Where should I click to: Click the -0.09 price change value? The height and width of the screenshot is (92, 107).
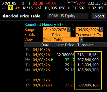[51, 3]
